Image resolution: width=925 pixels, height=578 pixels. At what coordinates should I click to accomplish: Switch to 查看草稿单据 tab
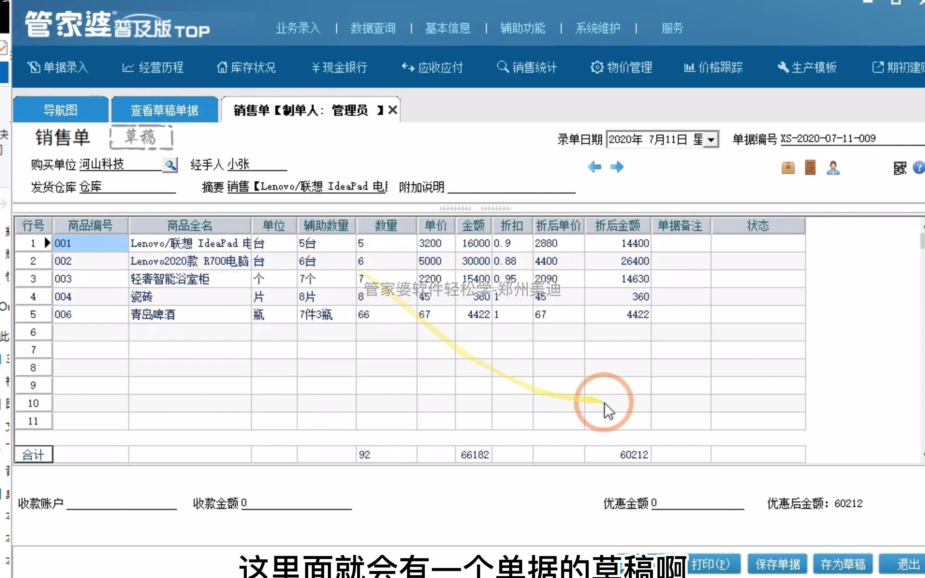tap(164, 110)
